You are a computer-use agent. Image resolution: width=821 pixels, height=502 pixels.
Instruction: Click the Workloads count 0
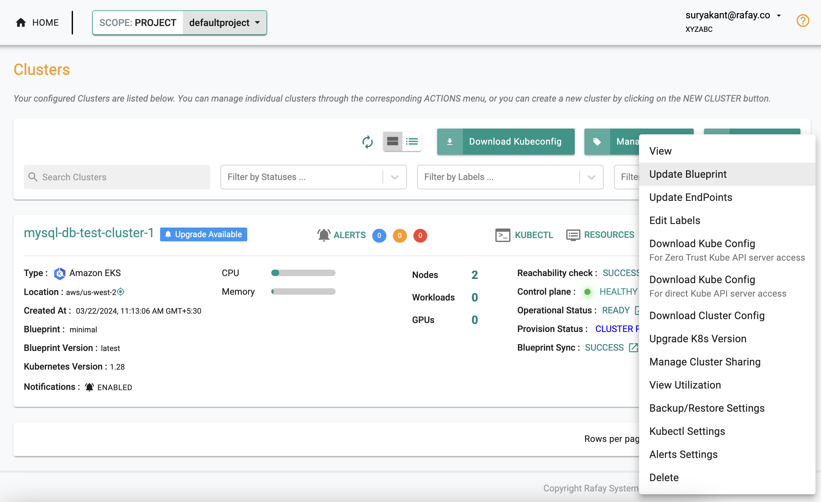click(474, 297)
